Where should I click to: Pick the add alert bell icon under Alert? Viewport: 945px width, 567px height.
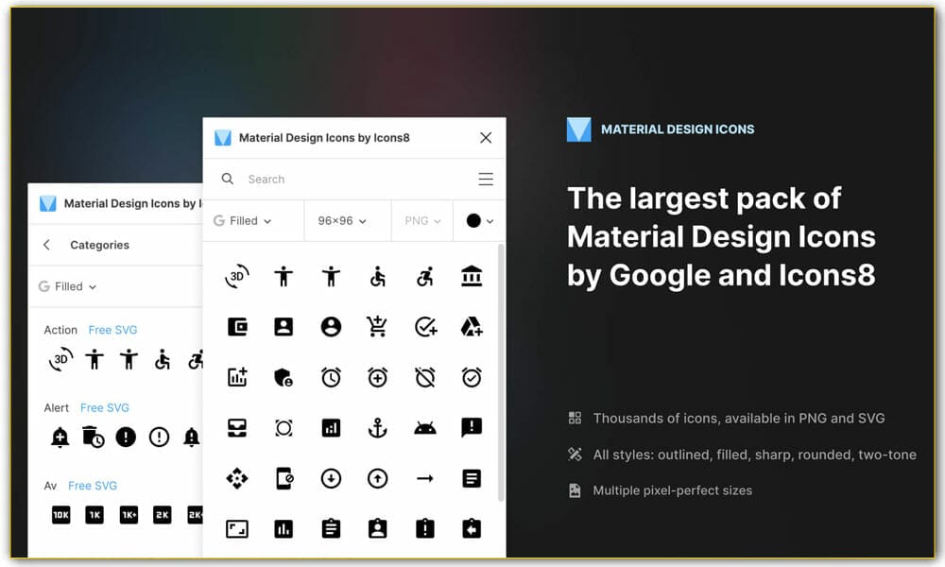click(60, 437)
